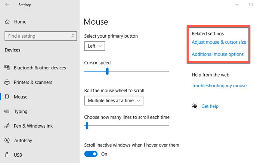The width and height of the screenshot is (254, 163).
Task: Open the Typing settings page
Action: [x=21, y=112]
